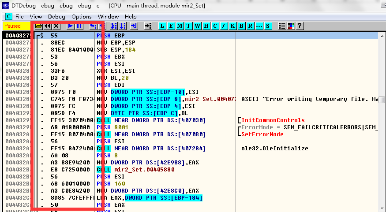Select the PUSH EDI instruction
Viewport: 386px width, 212px height.
111,85
